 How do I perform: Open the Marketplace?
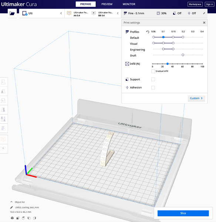point(195,4)
